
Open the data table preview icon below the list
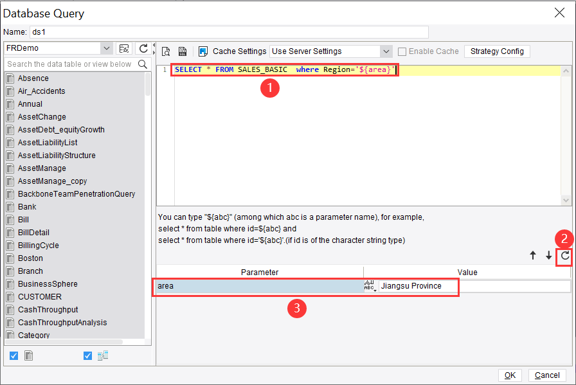coord(28,355)
